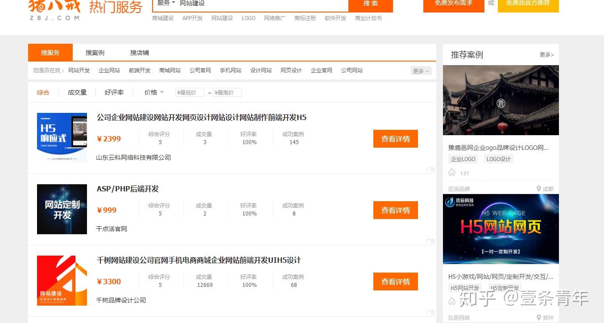
Task: Open the 服务 search type dropdown
Action: pos(166,3)
